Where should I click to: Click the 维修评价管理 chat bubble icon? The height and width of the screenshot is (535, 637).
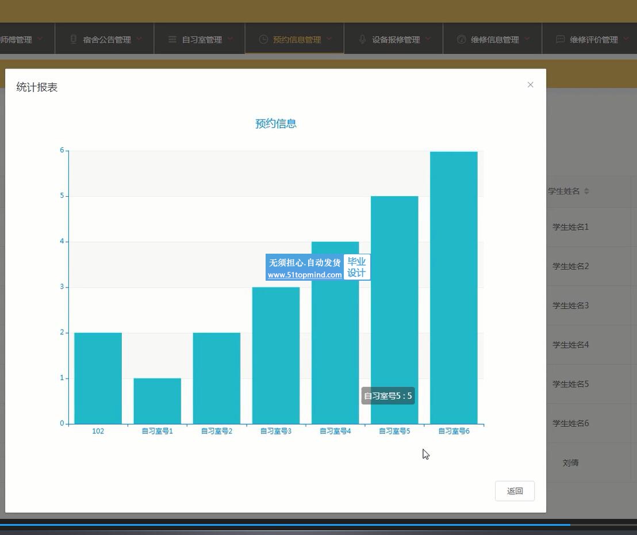(560, 39)
